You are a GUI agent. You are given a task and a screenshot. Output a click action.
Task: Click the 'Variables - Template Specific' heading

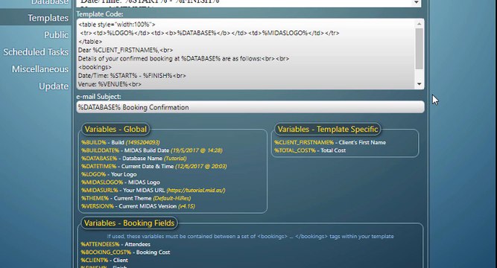coord(328,130)
